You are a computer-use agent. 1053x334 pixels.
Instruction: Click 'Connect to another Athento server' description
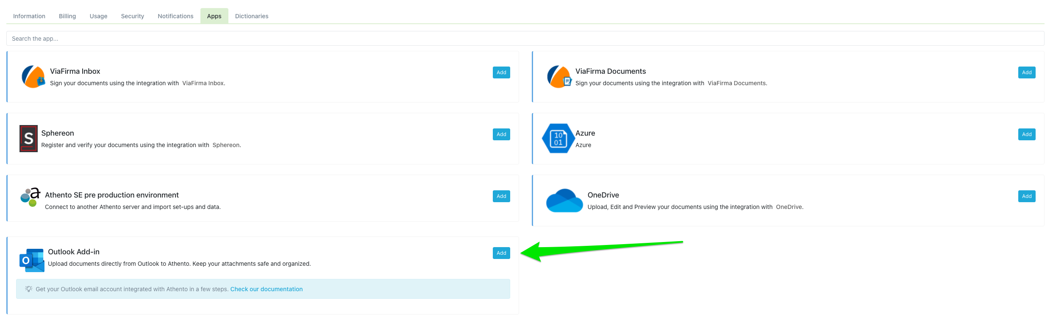(x=133, y=207)
